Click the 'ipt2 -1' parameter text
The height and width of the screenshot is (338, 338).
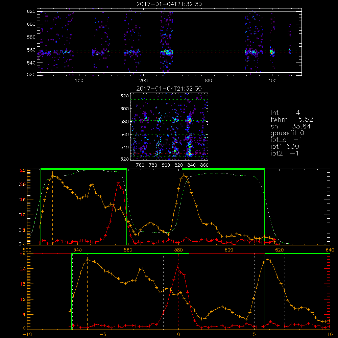tap(285, 153)
